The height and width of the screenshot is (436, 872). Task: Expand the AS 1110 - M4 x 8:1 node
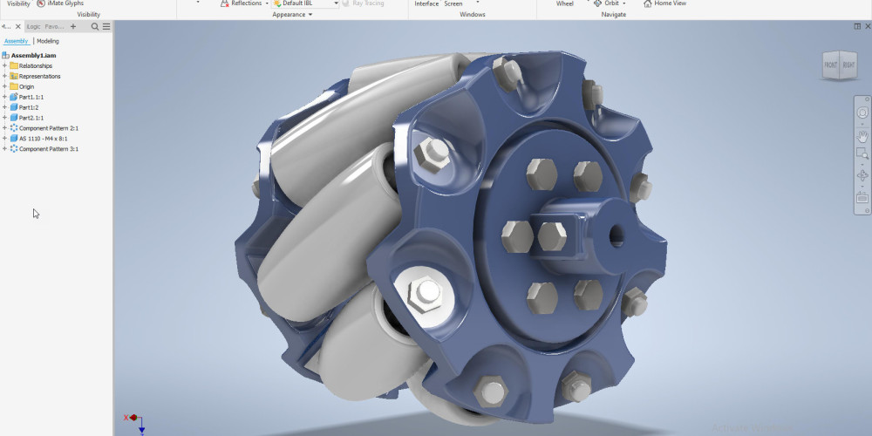(x=4, y=139)
